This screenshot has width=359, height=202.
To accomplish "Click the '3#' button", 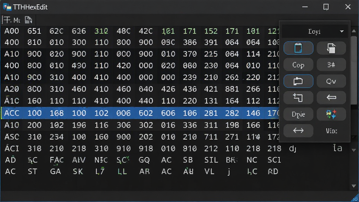I will (x=331, y=65).
